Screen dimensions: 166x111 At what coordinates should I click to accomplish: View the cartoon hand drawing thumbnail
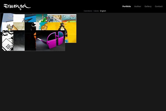pos(8,26)
